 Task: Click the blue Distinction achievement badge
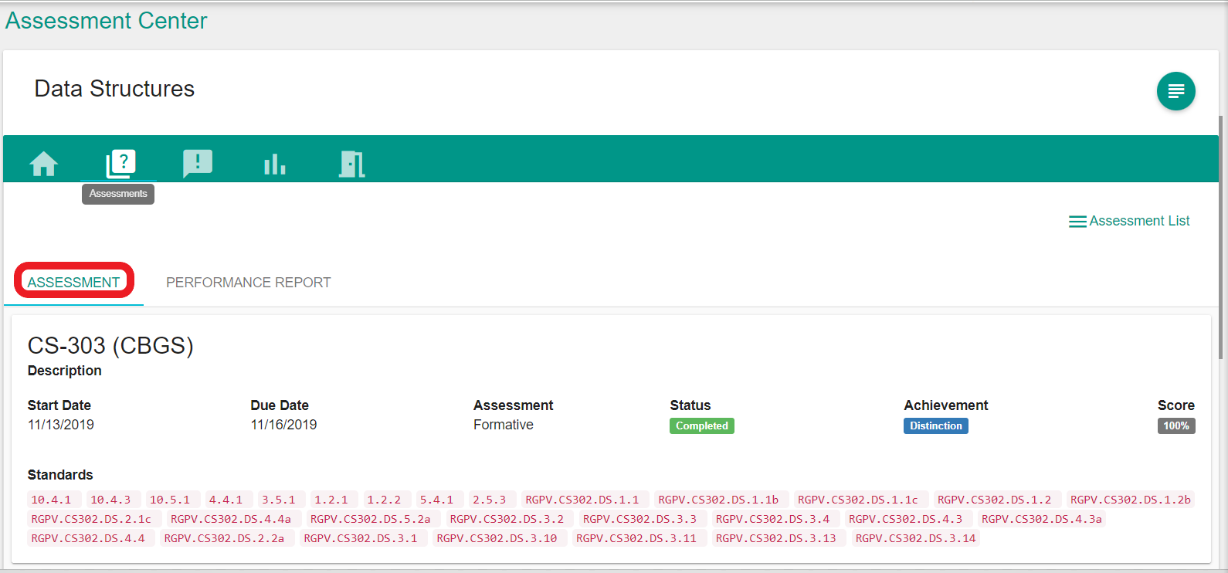pos(935,426)
